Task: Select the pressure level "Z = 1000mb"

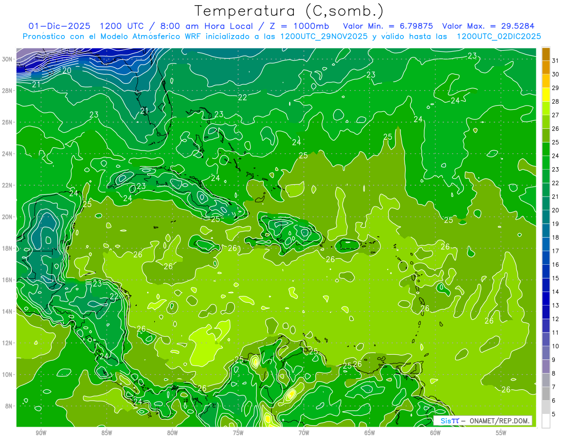Action: tap(298, 26)
